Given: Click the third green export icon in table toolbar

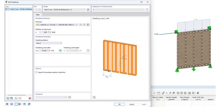Looking at the screenshot, I should tap(185, 93).
